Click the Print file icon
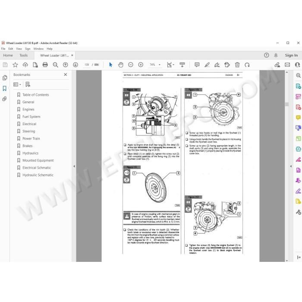 pos(45,65)
